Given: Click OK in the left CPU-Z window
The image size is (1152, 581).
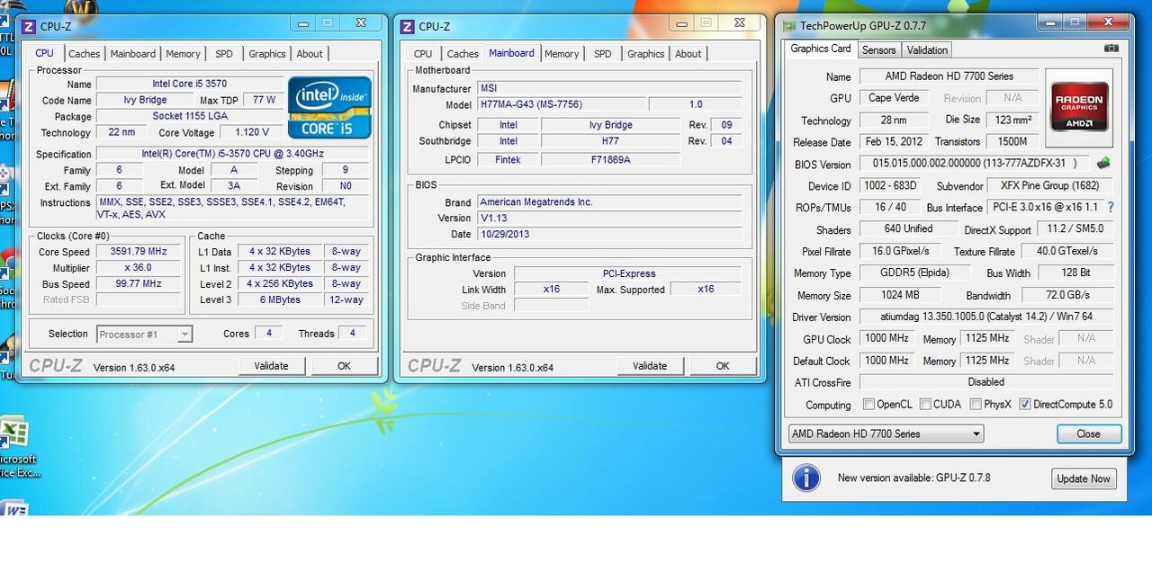Looking at the screenshot, I should [x=344, y=366].
